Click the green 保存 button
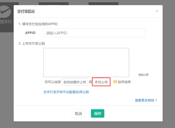This screenshot has height=128, width=175. click(97, 113)
